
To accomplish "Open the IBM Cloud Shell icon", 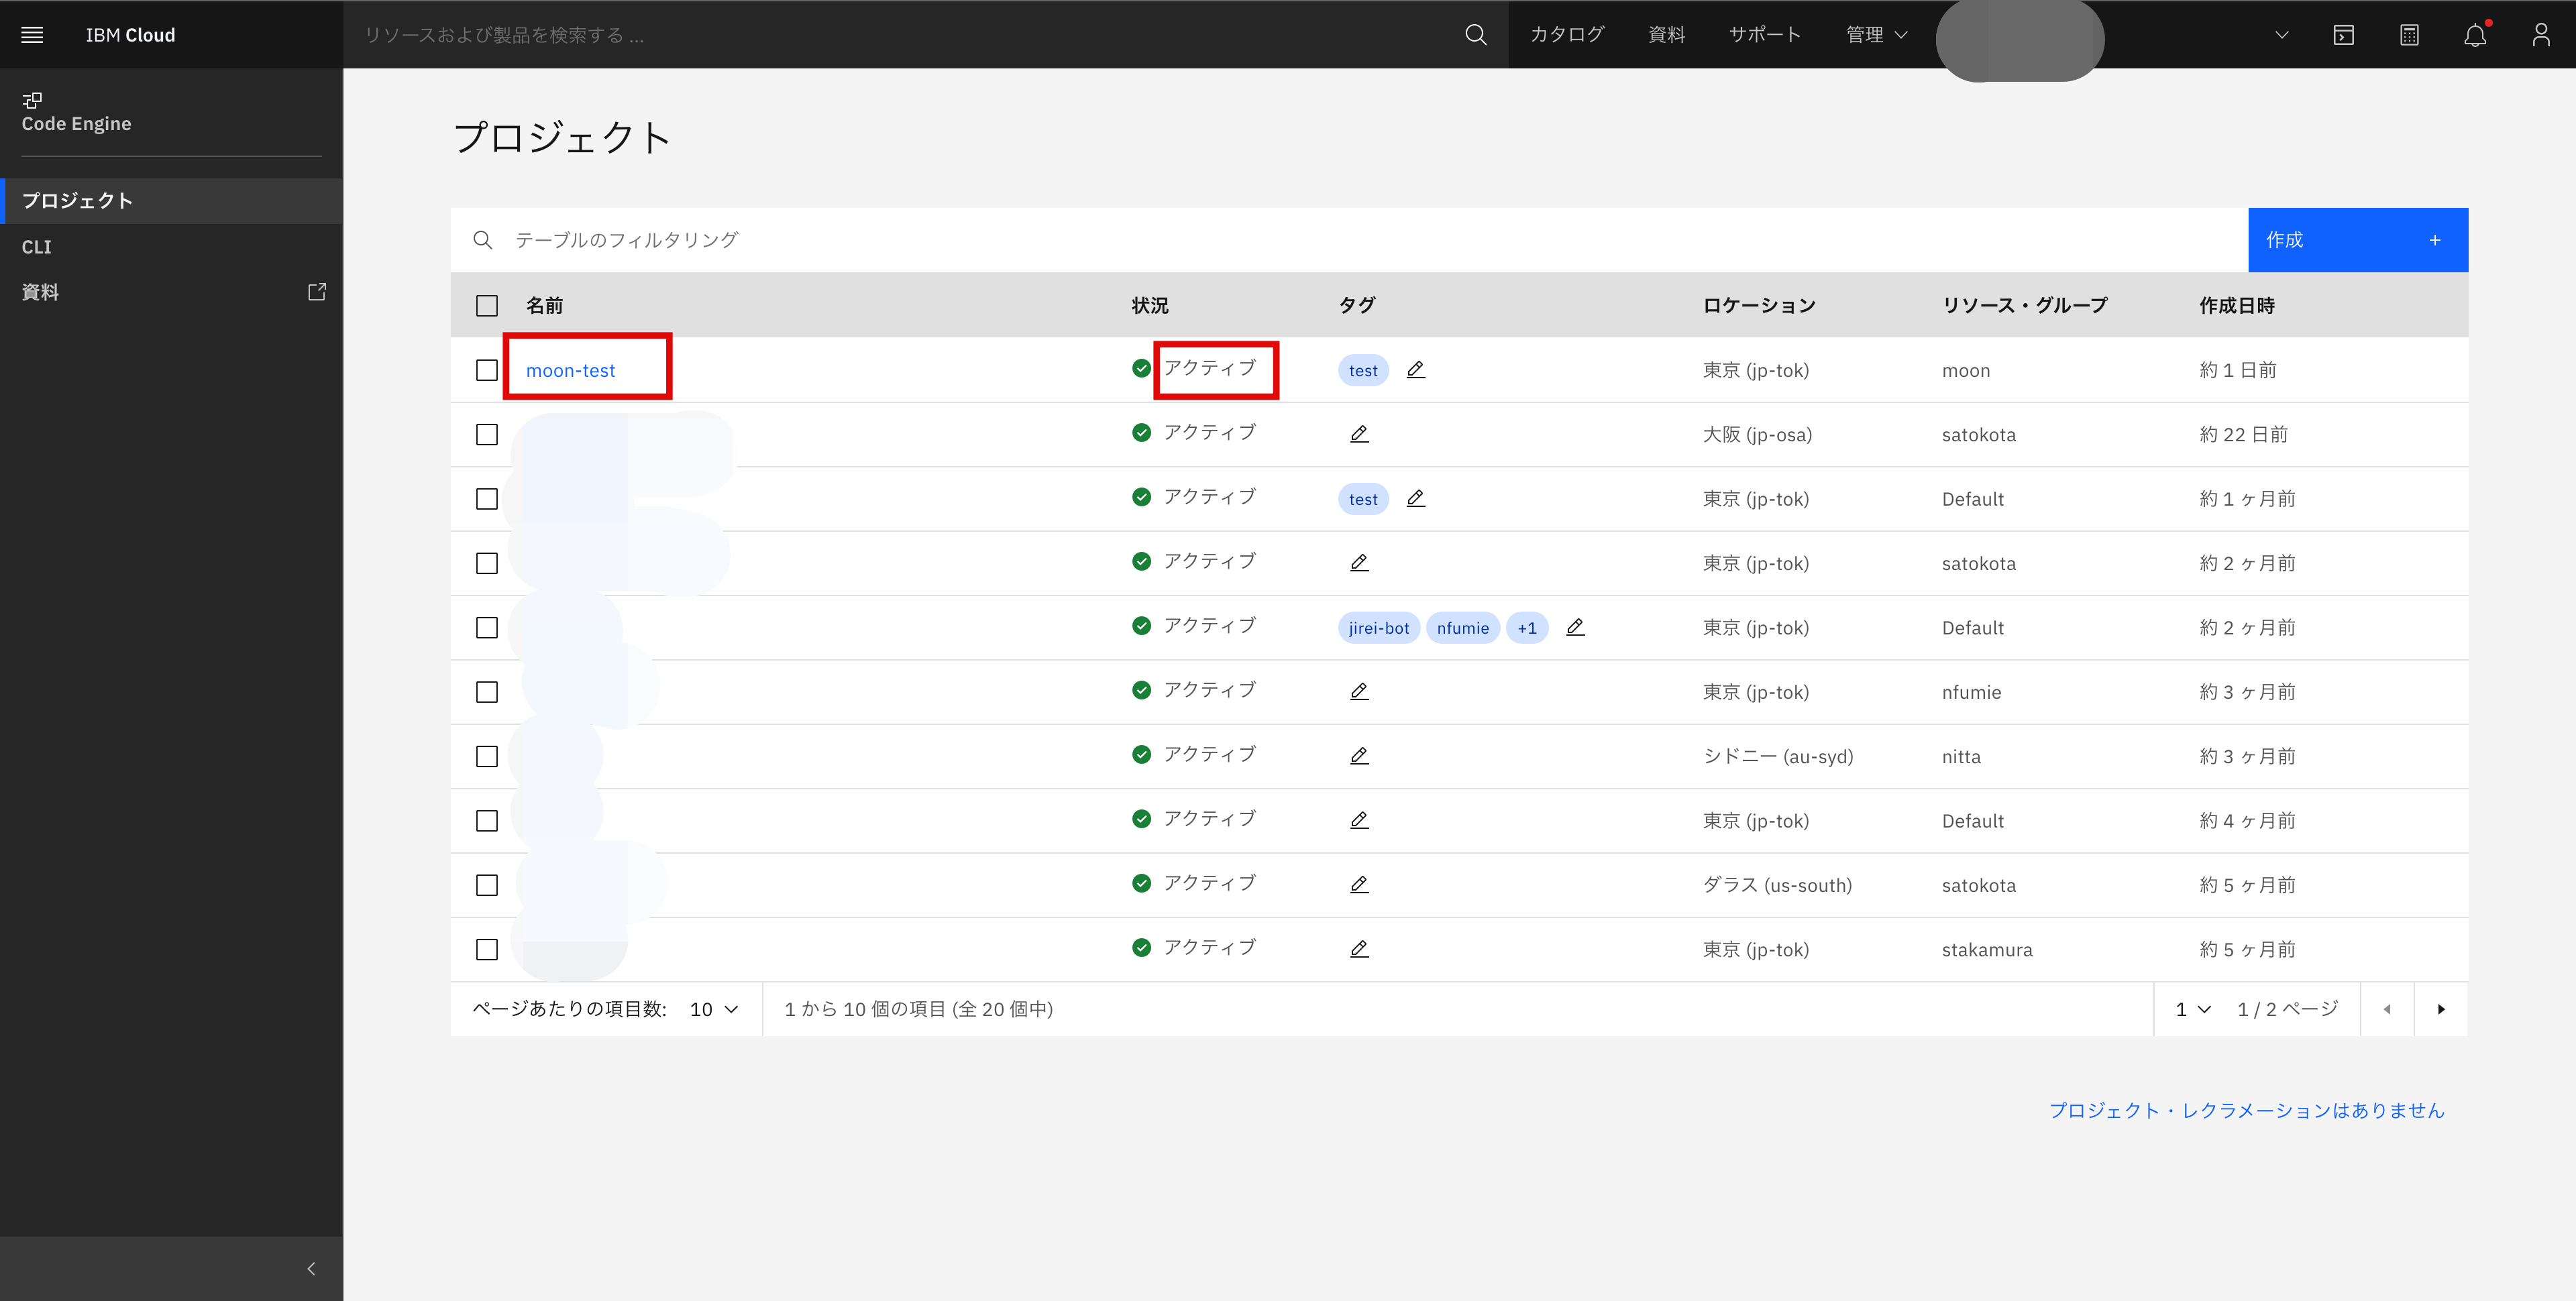I will [2343, 35].
